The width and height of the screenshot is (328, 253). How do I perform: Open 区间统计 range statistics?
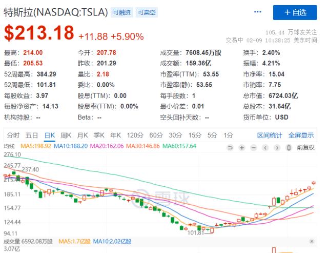click(270, 135)
